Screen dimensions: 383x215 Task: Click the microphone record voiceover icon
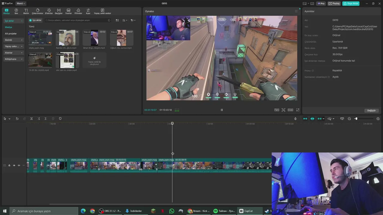[x=295, y=119]
